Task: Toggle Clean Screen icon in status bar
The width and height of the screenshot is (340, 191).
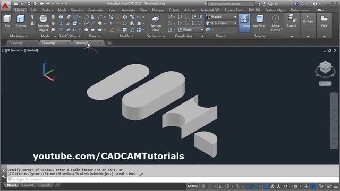Action: (329, 186)
